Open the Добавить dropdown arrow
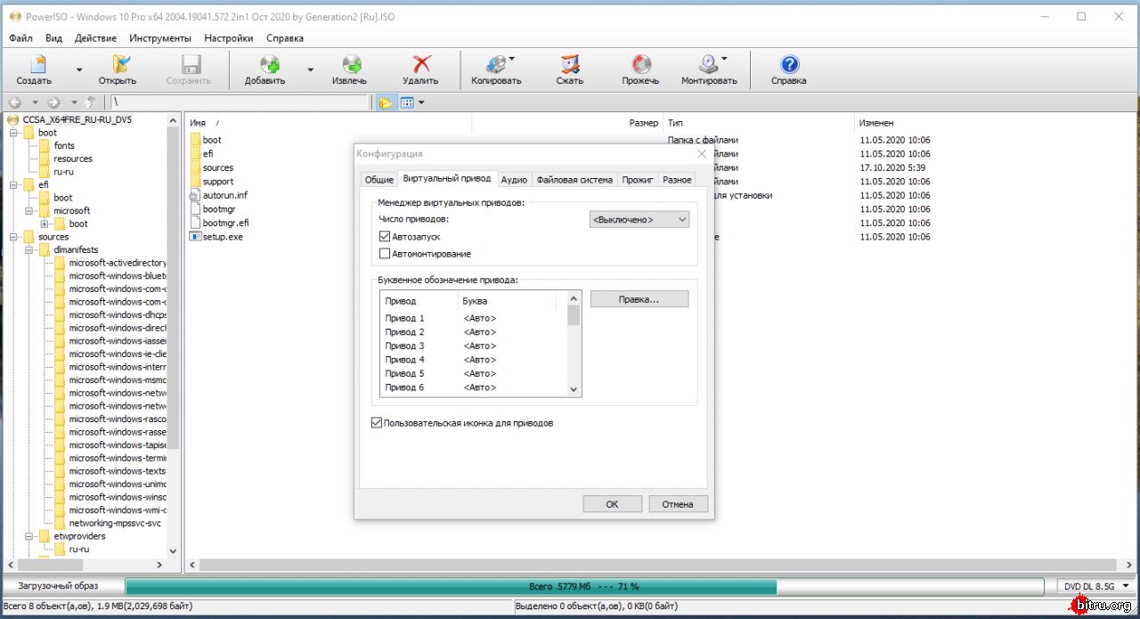Screen dimensions: 1140x619 pos(310,69)
